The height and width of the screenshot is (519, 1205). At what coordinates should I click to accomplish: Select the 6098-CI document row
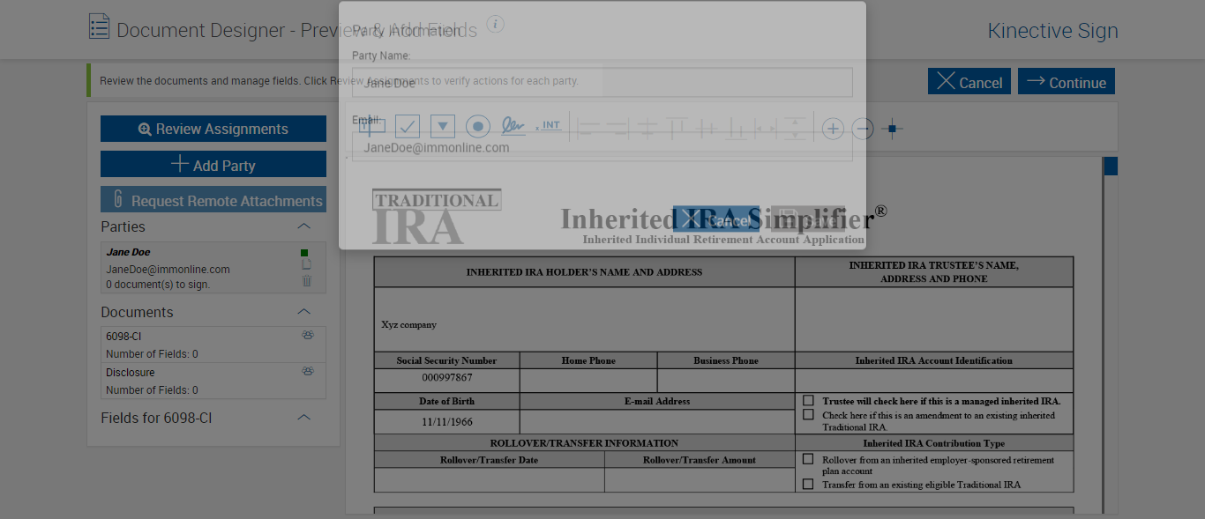tap(213, 345)
